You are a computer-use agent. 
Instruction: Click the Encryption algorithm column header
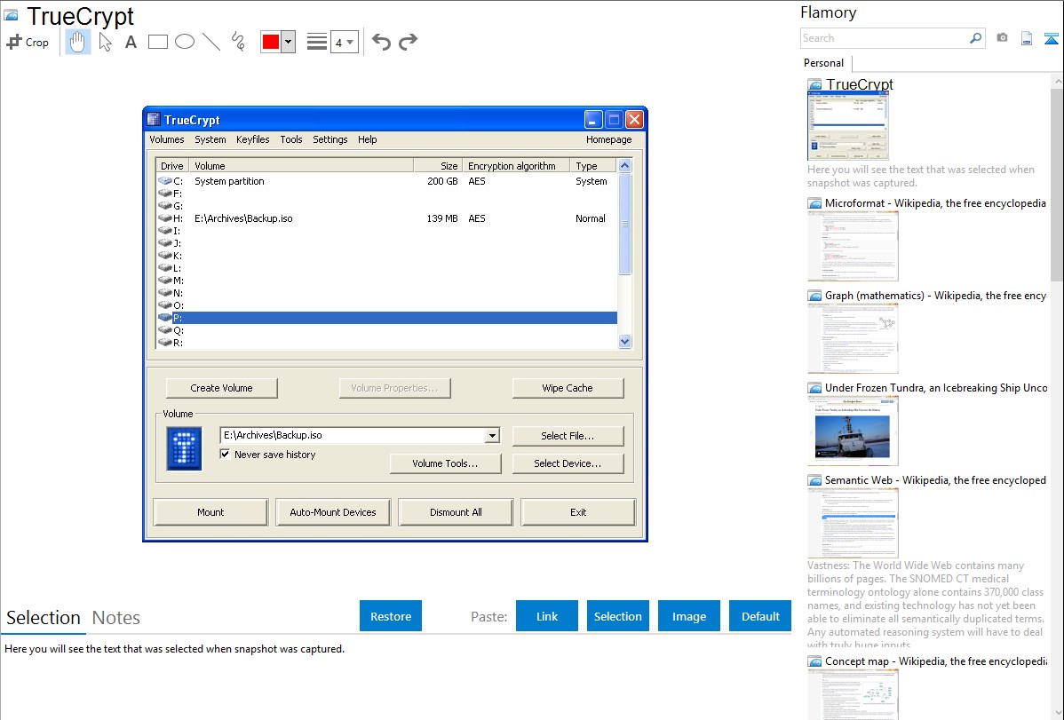[x=516, y=166]
